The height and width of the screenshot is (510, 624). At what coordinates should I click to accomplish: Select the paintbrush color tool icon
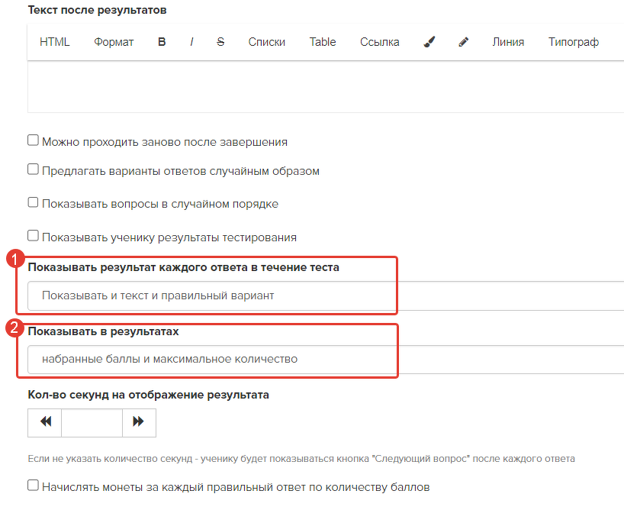coord(429,42)
